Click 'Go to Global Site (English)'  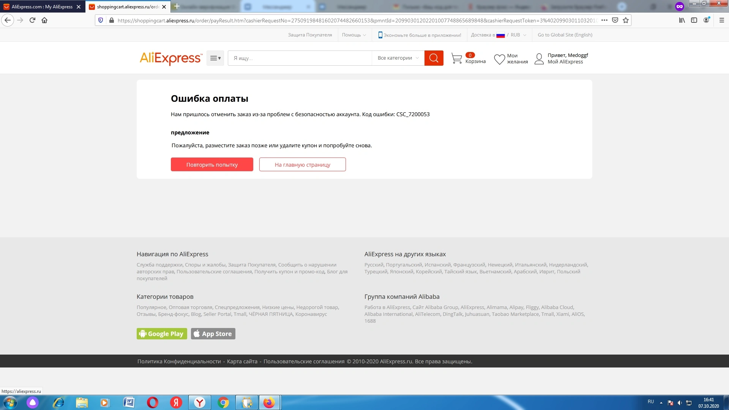(565, 35)
